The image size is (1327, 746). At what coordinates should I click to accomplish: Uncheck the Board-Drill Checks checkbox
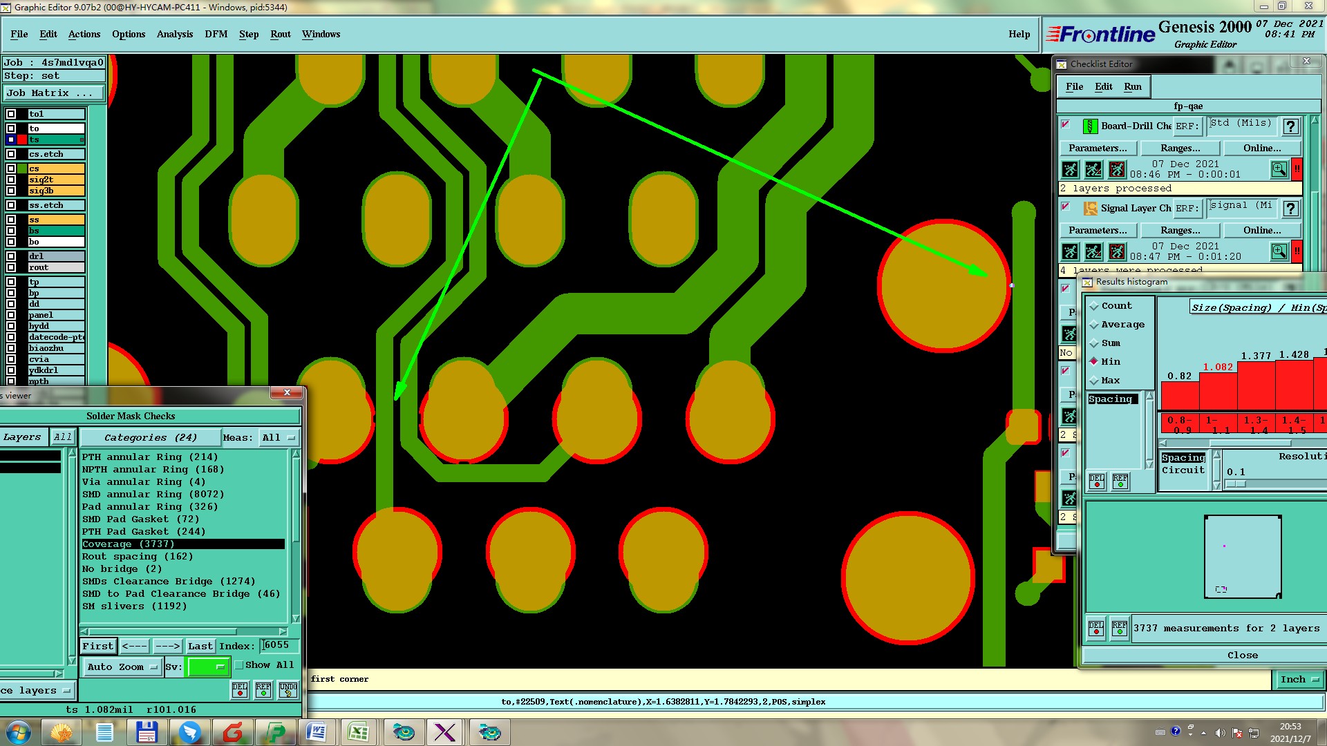click(1066, 125)
